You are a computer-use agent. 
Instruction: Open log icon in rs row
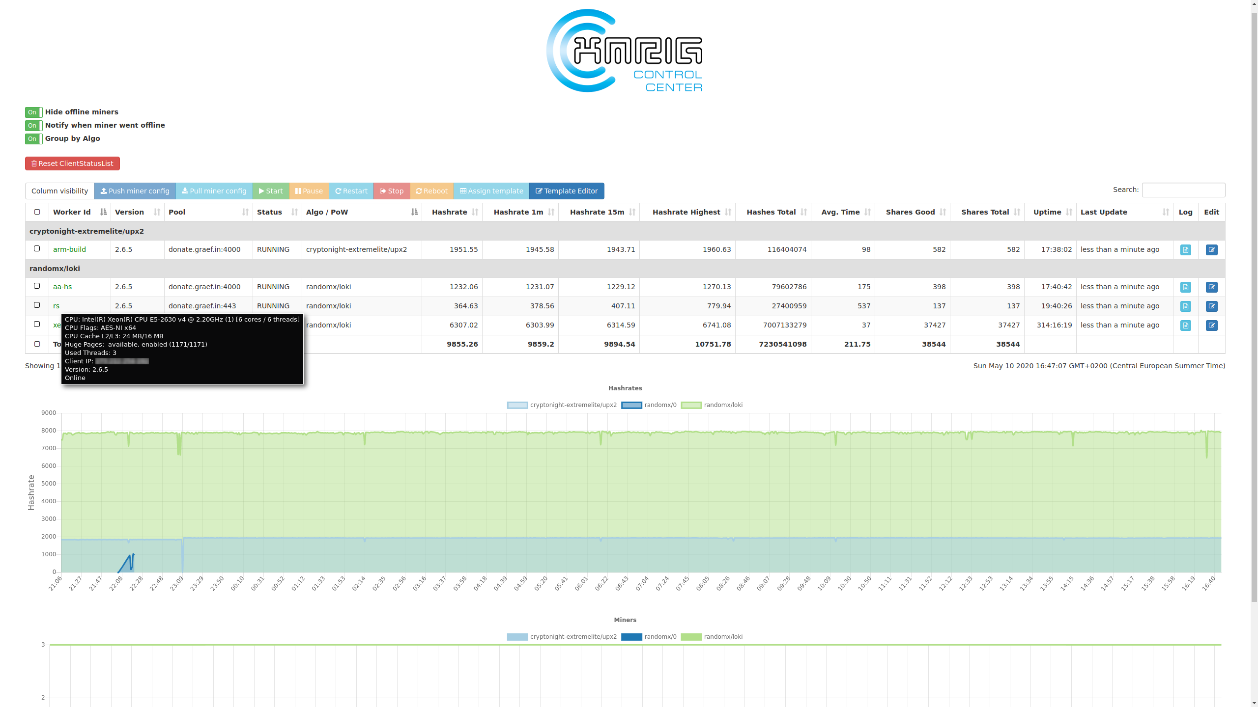[x=1185, y=306]
